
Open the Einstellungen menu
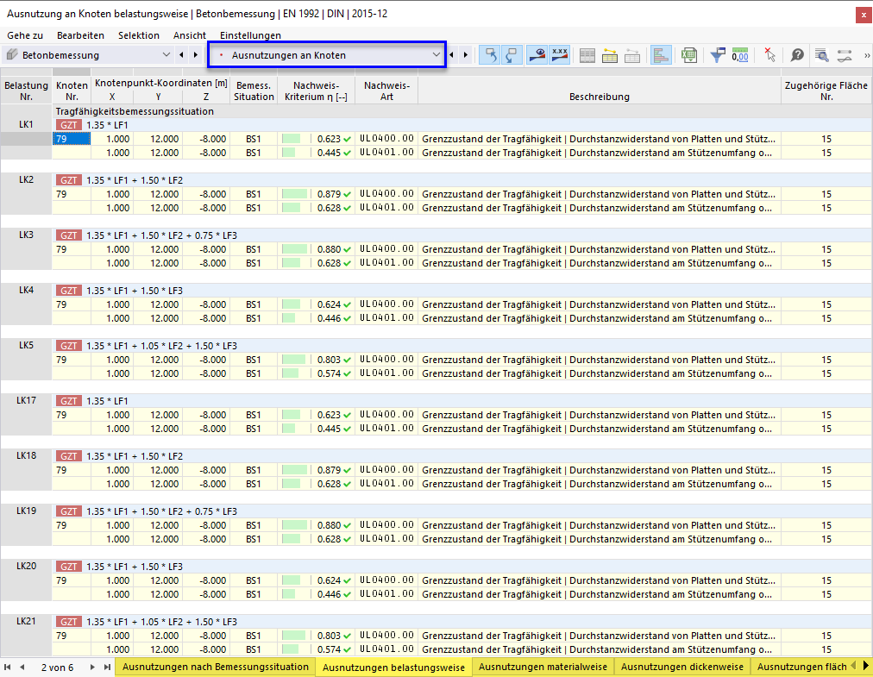(250, 35)
